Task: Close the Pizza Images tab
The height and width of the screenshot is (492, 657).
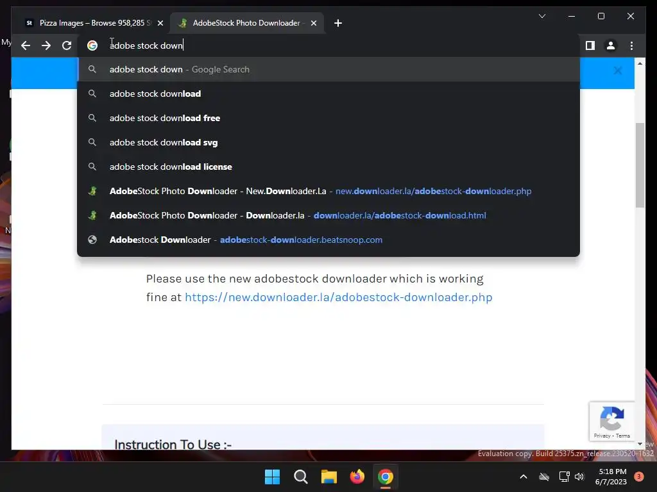Action: click(x=160, y=23)
